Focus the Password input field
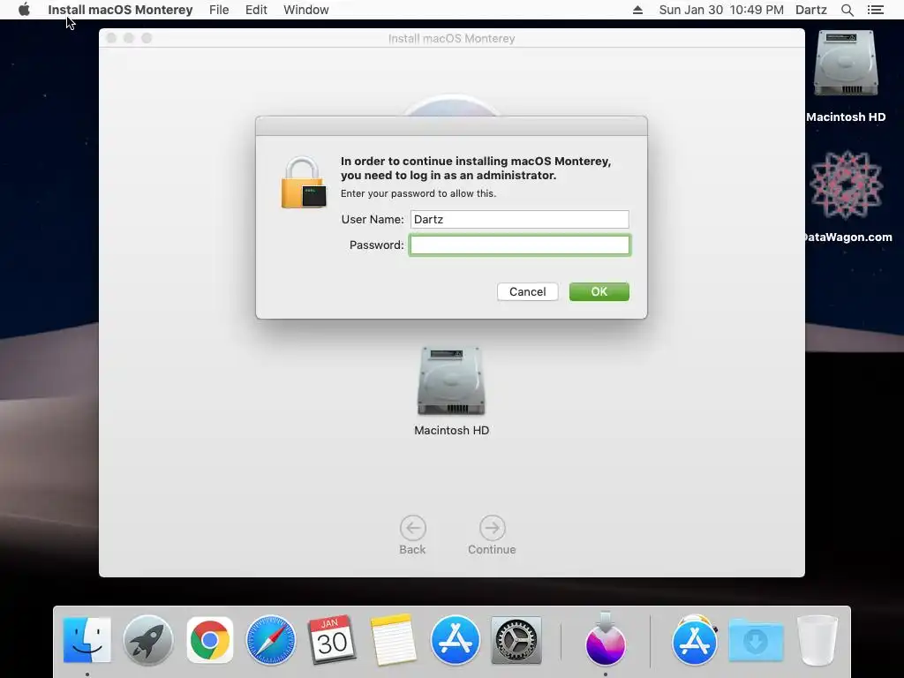Viewport: 904px width, 678px height. 519,245
